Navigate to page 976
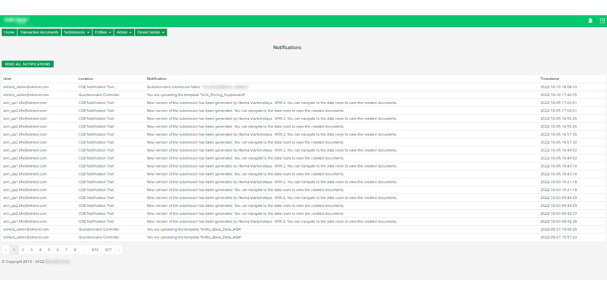The image size is (607, 295). (x=95, y=250)
